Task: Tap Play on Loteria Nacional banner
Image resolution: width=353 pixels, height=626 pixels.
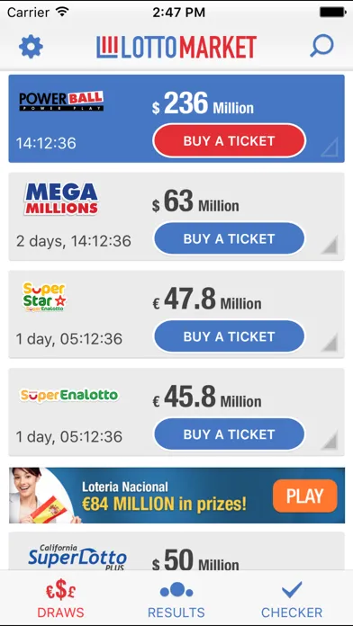Action: (x=305, y=496)
